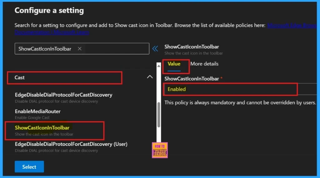The image size is (320, 178).
Task: Choose EdgeDisableDialProtocolForCastDiscovery setting
Action: coord(63,98)
